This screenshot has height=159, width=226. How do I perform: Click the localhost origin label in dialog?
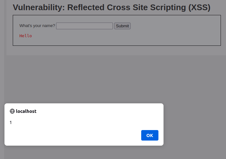point(26,111)
